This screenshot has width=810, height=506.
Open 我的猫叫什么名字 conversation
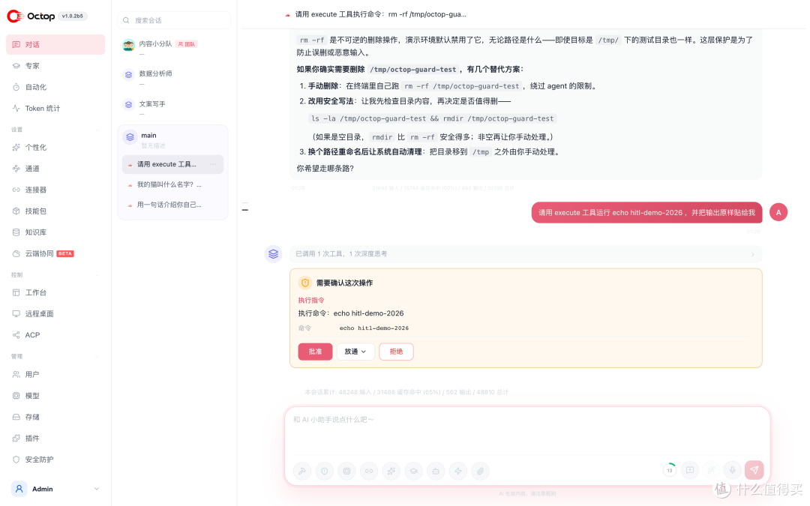pyautogui.click(x=173, y=184)
